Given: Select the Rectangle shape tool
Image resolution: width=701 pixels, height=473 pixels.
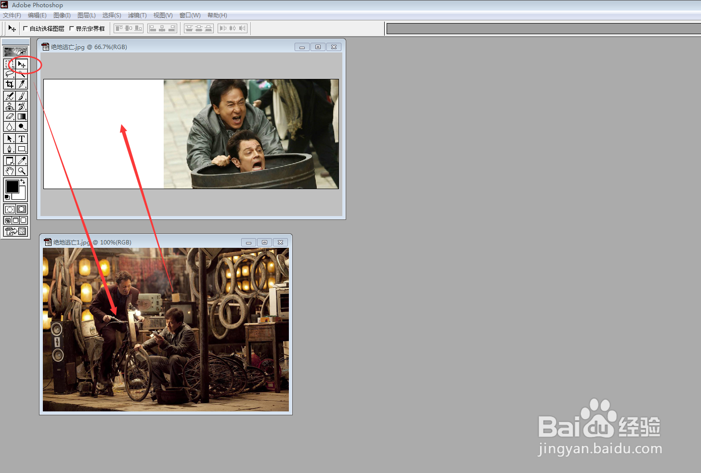Looking at the screenshot, I should coord(22,149).
